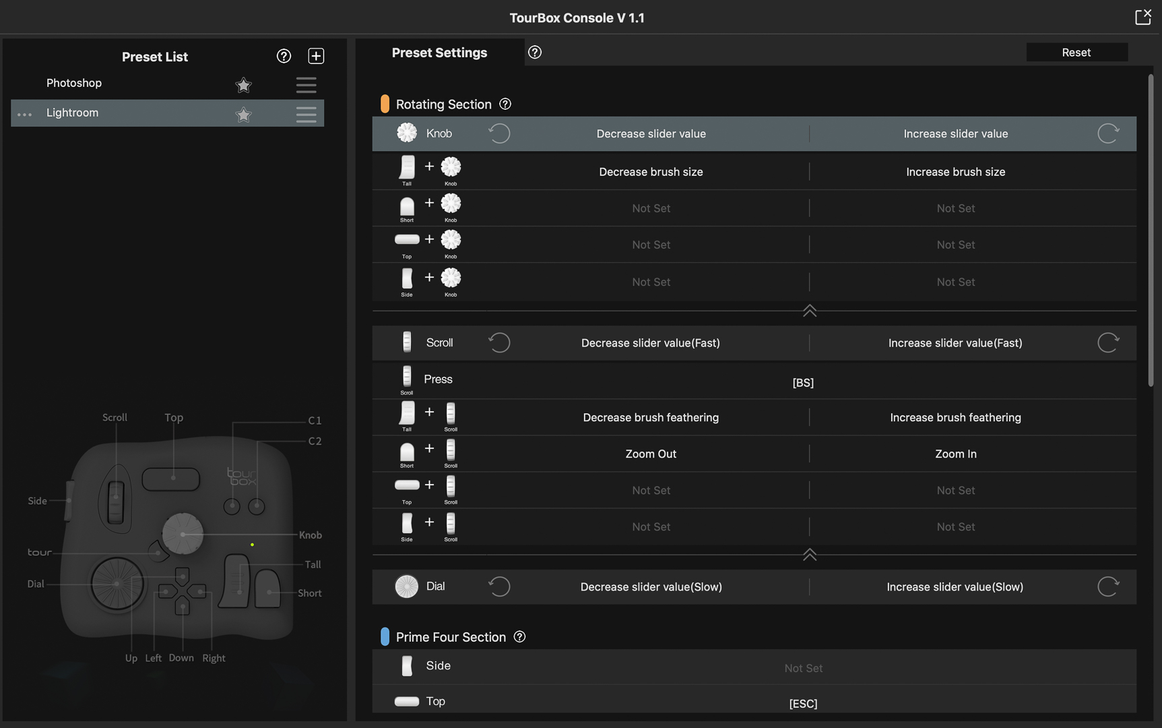Collapse the Knob combinations group

(809, 311)
